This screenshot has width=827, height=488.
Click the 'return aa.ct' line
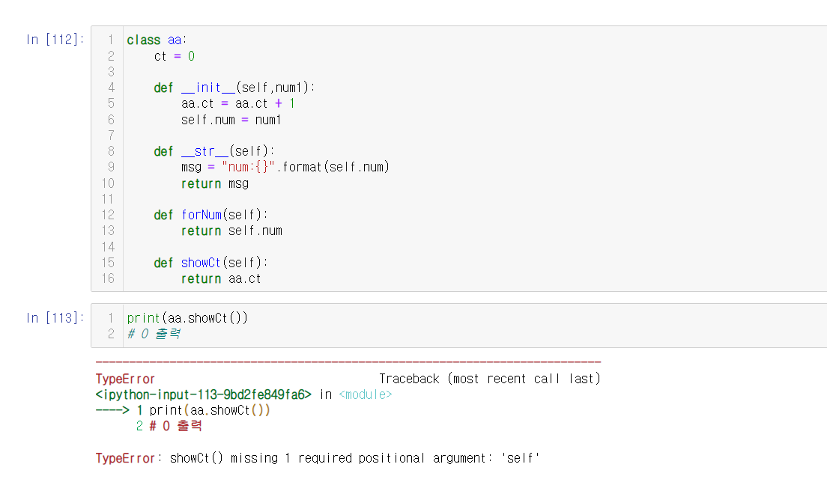tap(221, 278)
